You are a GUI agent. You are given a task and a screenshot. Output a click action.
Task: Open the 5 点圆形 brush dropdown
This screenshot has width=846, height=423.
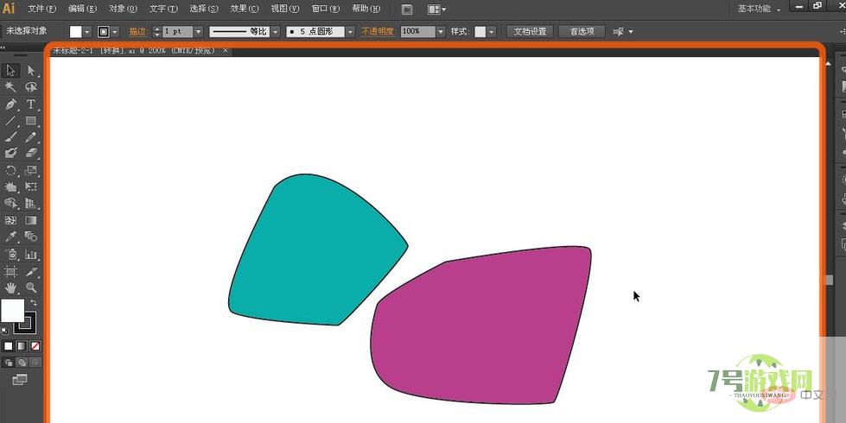click(350, 32)
